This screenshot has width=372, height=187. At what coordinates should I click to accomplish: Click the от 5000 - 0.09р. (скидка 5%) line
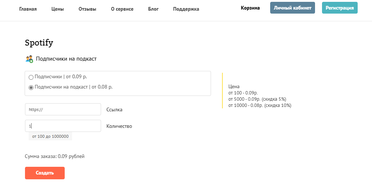click(x=257, y=99)
